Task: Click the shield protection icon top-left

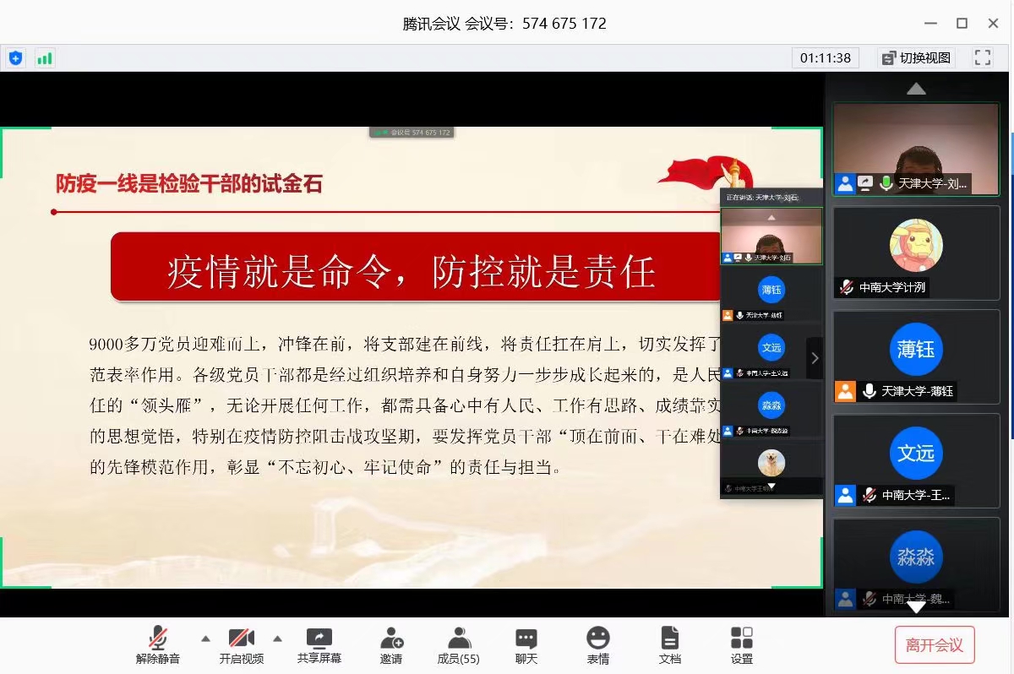Action: (x=16, y=57)
